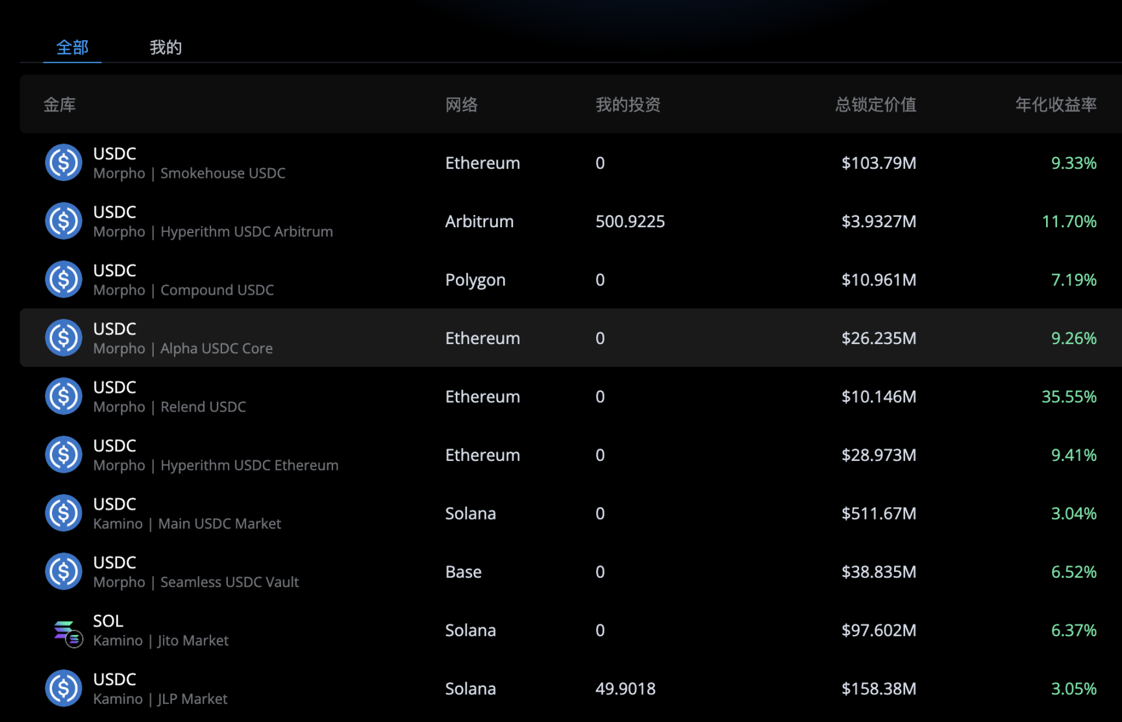1122x722 pixels.
Task: Click the 金库 column header
Action: [60, 105]
